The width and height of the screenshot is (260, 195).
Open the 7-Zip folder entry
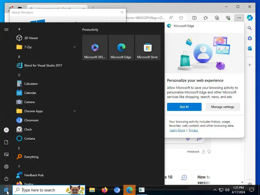[x=46, y=47]
